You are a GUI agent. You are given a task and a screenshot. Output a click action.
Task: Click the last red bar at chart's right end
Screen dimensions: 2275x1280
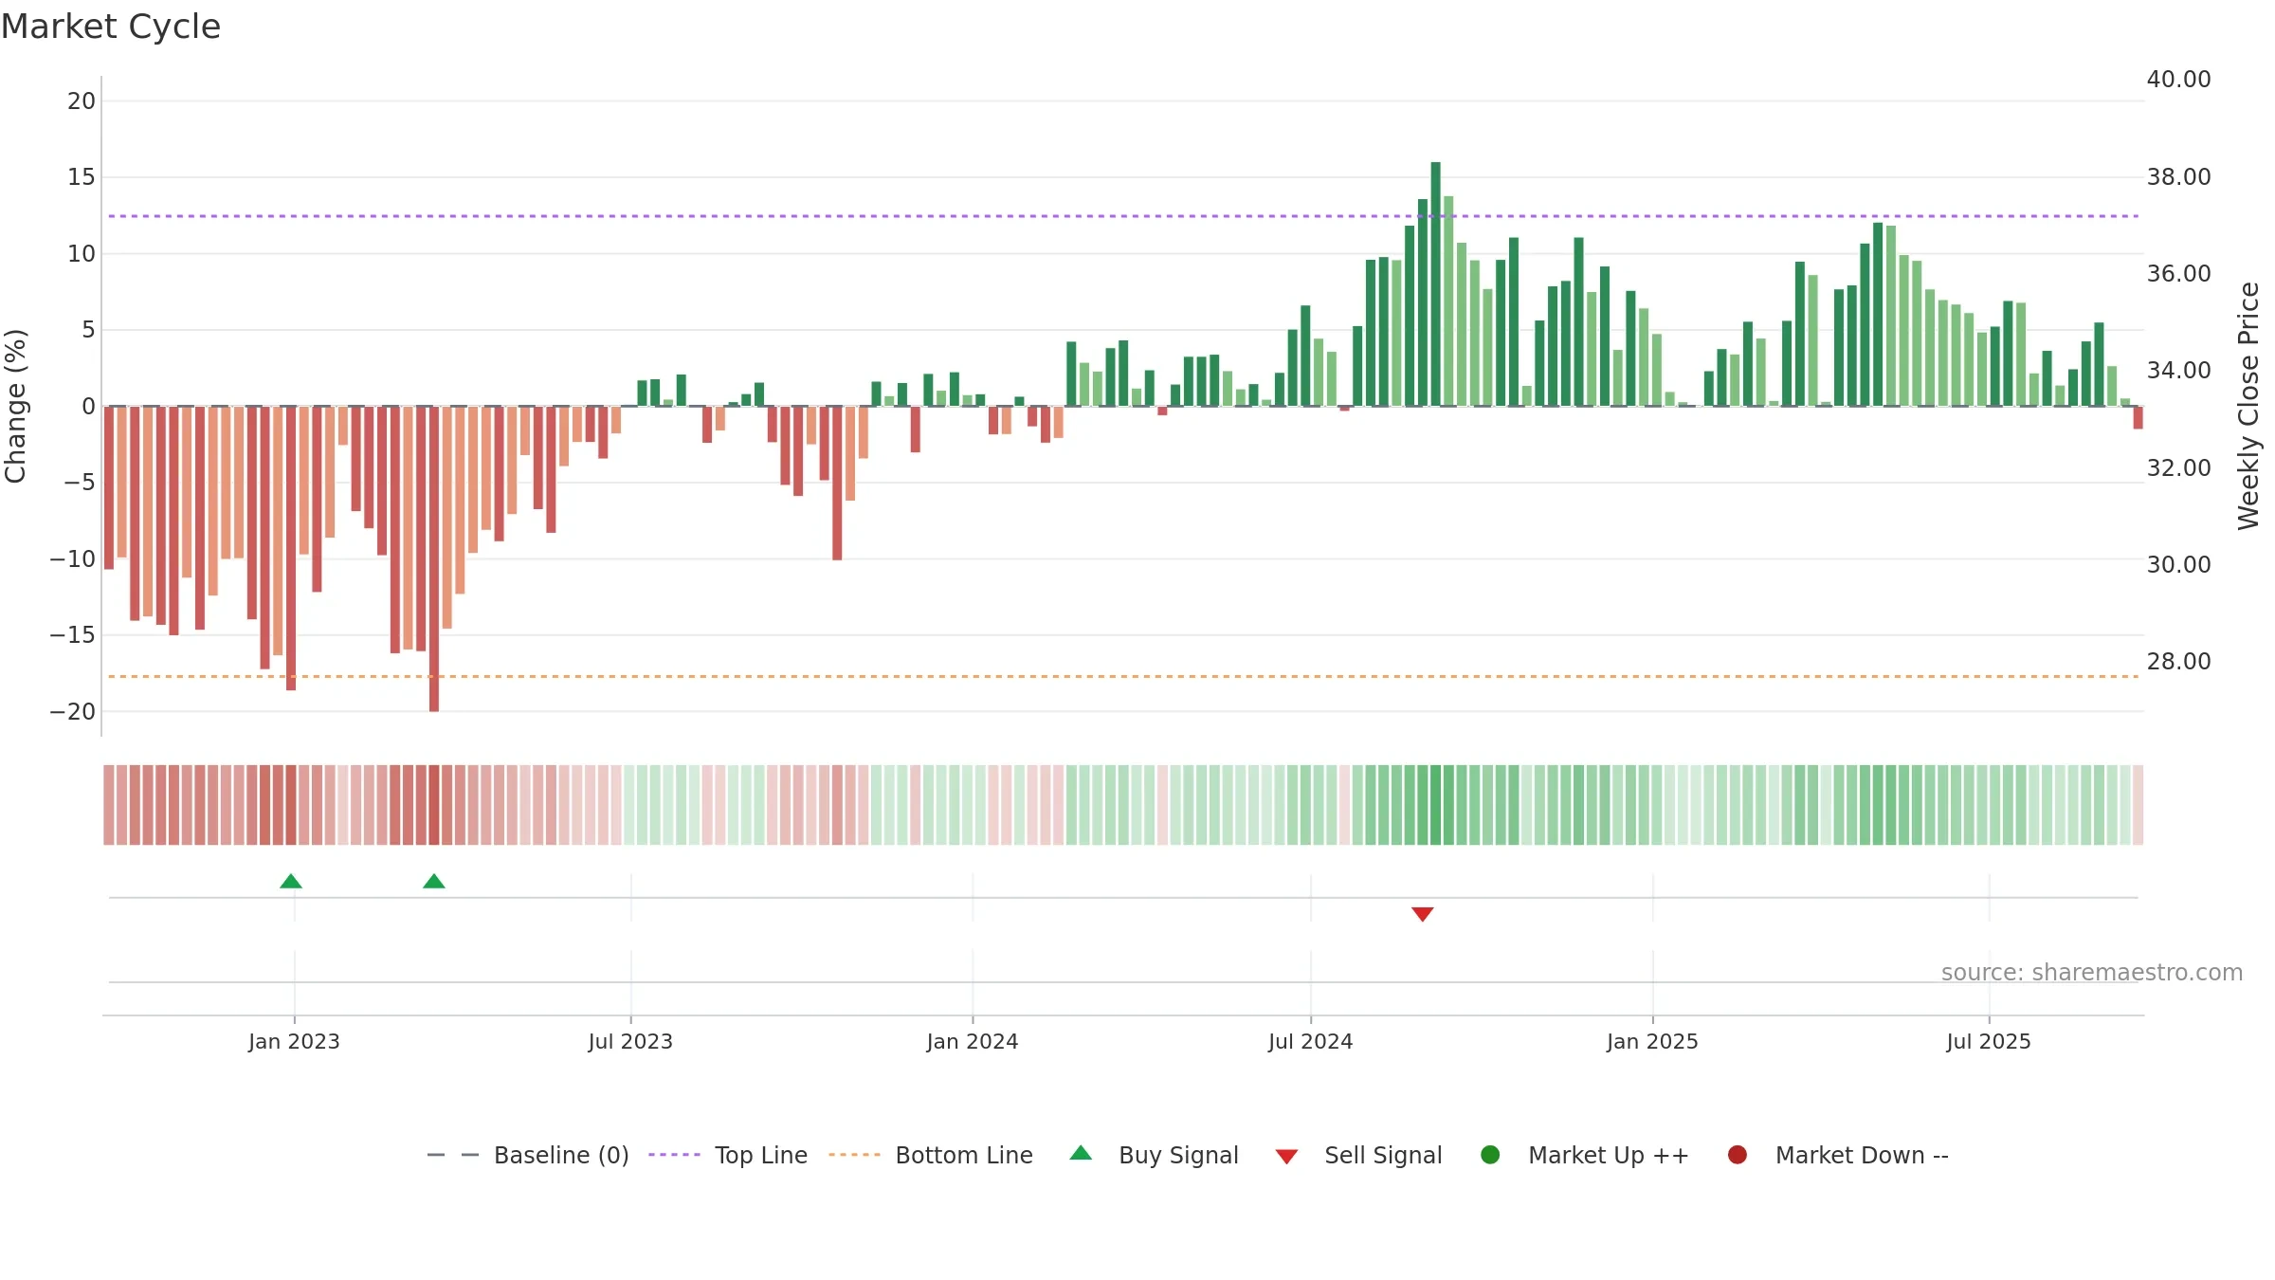(x=2138, y=417)
